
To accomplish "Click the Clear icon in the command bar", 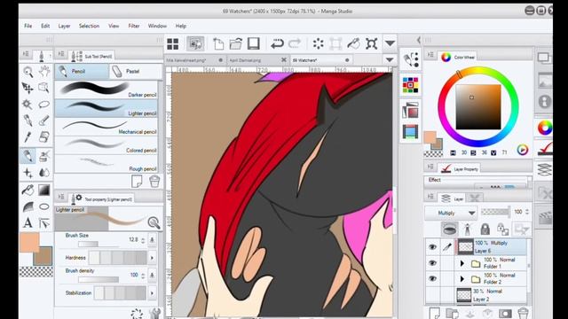I will click(318, 43).
